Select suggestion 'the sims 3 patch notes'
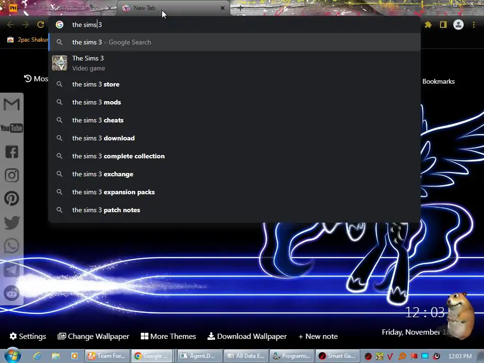Viewport: 484px width, 363px height. [234, 210]
